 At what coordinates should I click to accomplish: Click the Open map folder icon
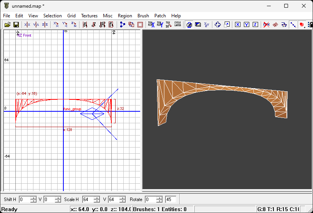pos(7,25)
